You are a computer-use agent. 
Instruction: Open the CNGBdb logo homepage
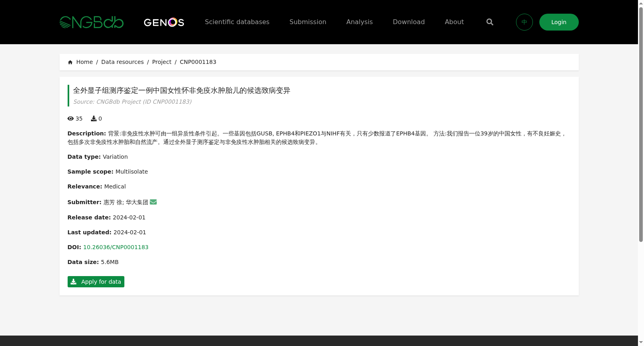[91, 22]
